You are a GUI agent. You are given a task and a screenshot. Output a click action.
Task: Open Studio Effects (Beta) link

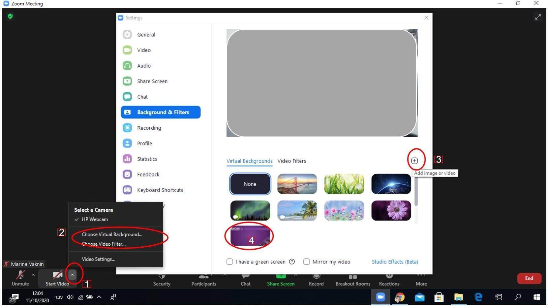tap(395, 261)
